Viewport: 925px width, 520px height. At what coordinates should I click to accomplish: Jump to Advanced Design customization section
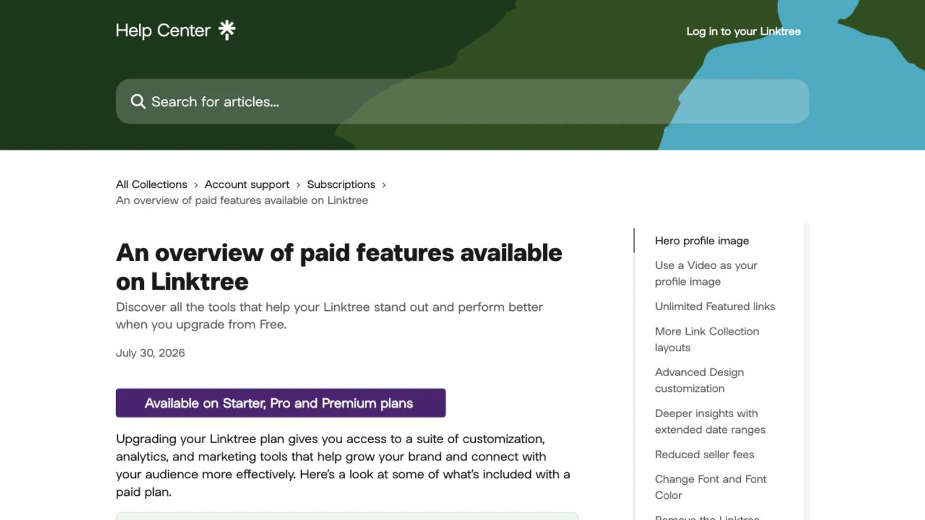tap(700, 380)
